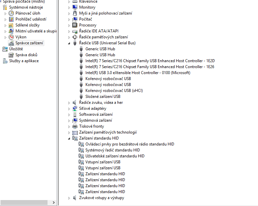Expand the Myši a jiná polohovací zařízení node

point(69,13)
